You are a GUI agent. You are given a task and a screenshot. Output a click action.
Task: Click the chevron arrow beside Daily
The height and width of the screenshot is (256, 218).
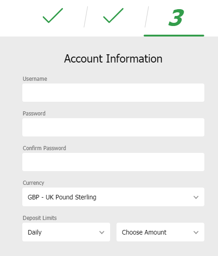click(x=102, y=232)
